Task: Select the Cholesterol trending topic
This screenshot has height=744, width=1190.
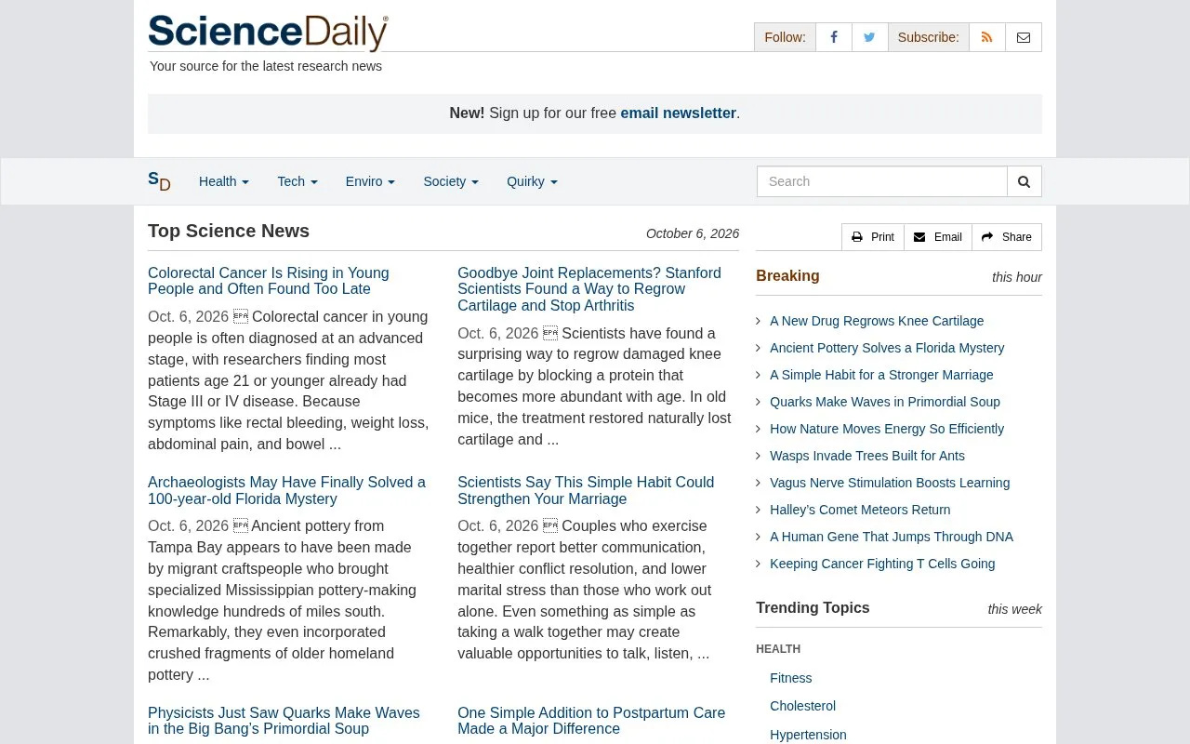Action: 802,706
